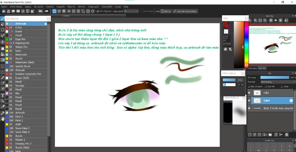The height and width of the screenshot is (152, 296).
Task: Zoom out on the navigator panel
Action: pos(265,20)
